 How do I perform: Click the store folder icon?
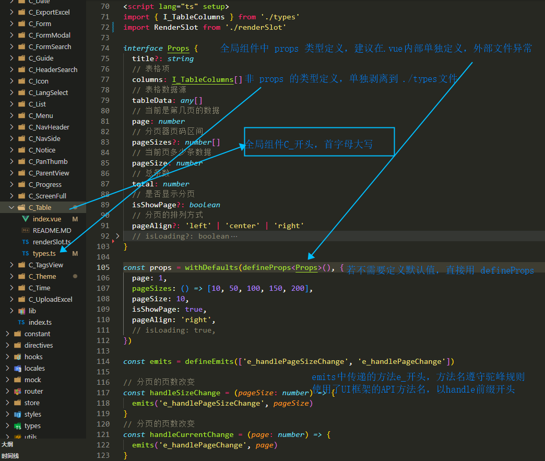[17, 403]
